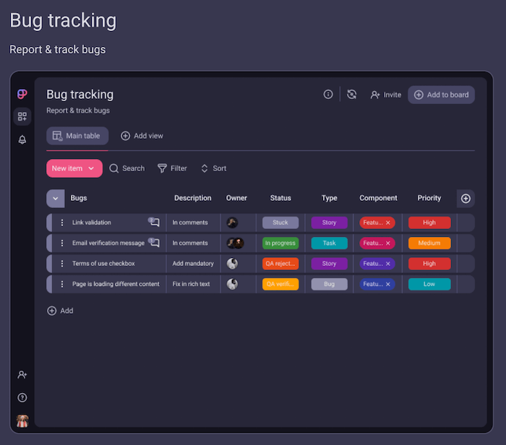This screenshot has height=445, width=506.
Task: Expand the New item dropdown arrow
Action: 91,168
